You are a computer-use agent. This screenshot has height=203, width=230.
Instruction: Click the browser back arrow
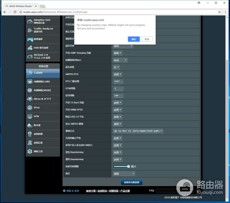5,12
